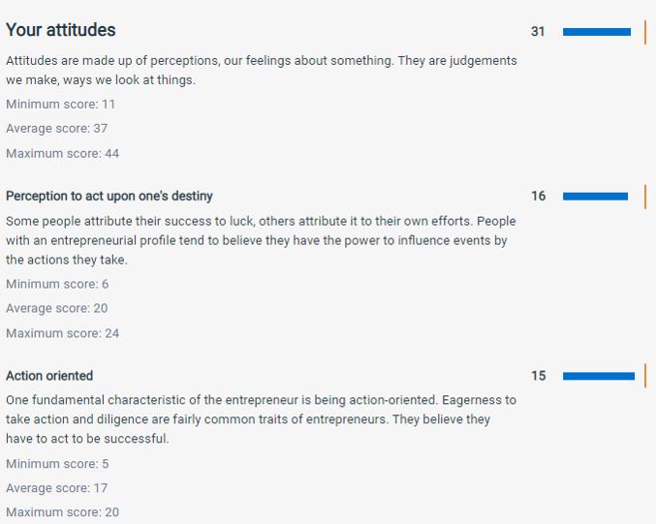Select the "Minimum score: 11" line
This screenshot has width=656, height=524.
pos(60,104)
